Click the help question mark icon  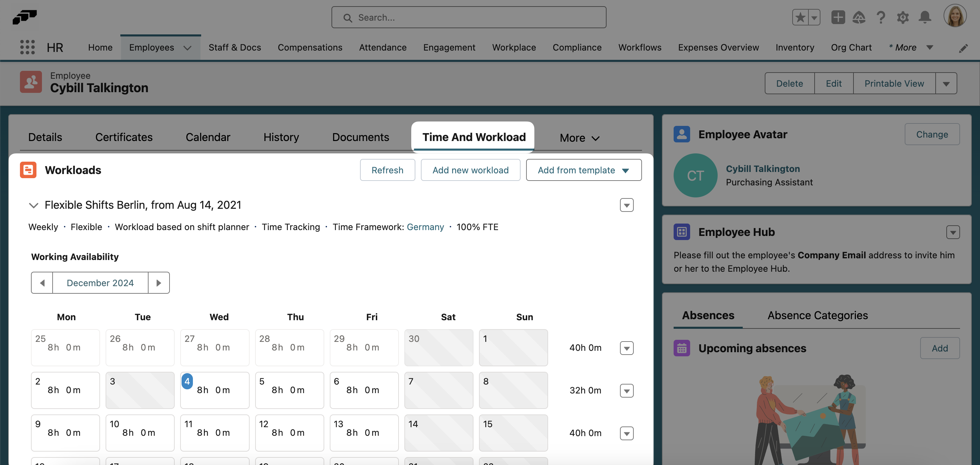coord(881,17)
